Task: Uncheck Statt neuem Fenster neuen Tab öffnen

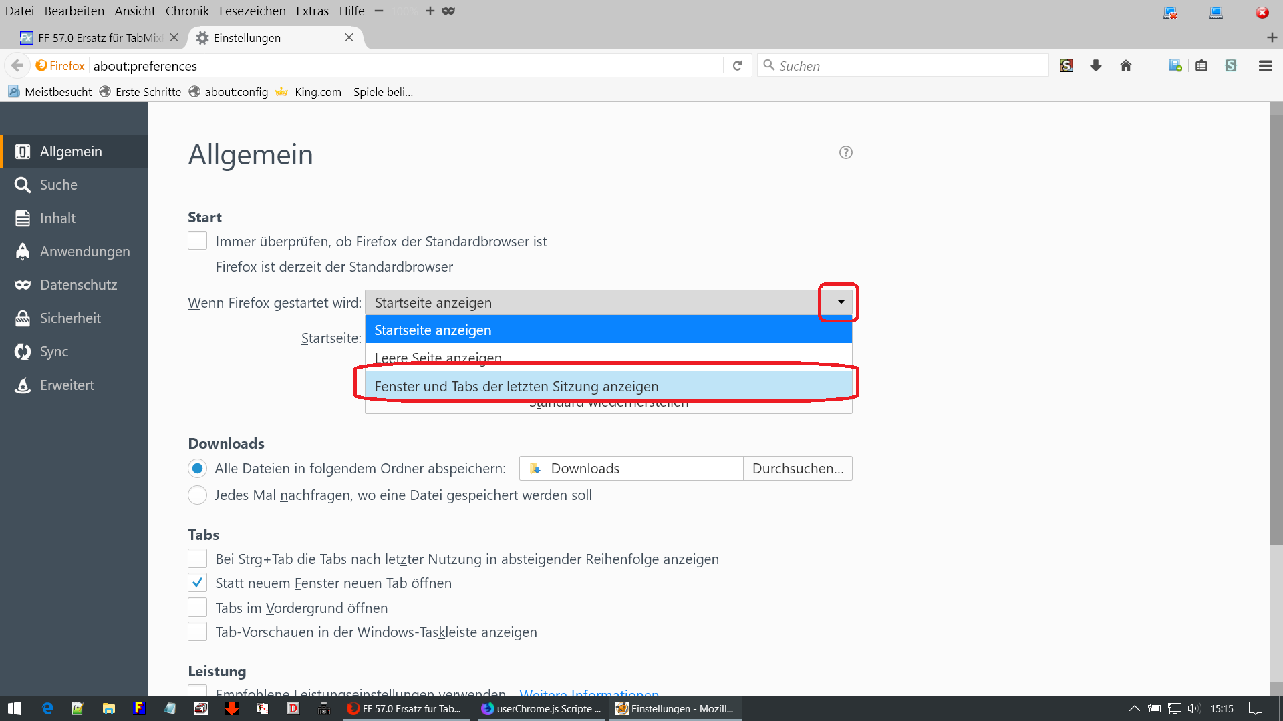Action: pyautogui.click(x=197, y=583)
